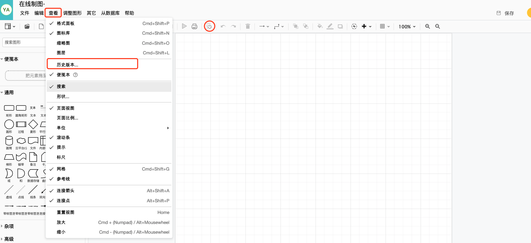531x243 pixels.
Task: Click the zoom out magnifier icon
Action: click(438, 26)
